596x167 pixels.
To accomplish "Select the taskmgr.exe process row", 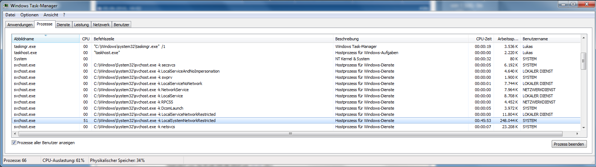I will pos(296,46).
